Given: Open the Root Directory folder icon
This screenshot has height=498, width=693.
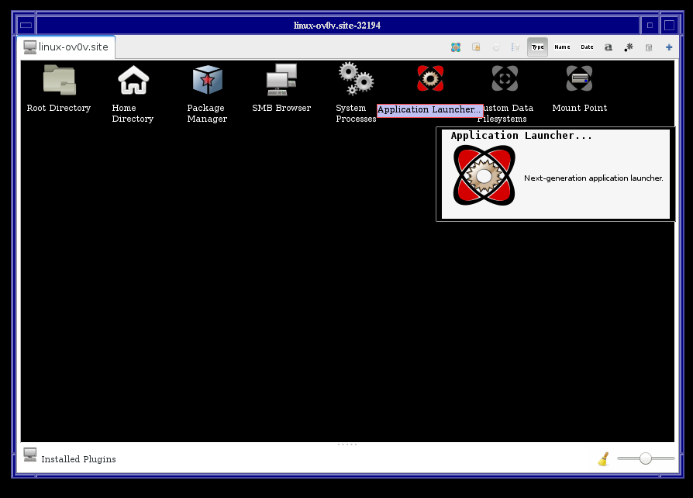Looking at the screenshot, I should pos(59,80).
